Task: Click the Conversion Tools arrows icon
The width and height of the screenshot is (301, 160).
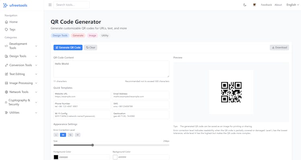Action: coord(6,65)
